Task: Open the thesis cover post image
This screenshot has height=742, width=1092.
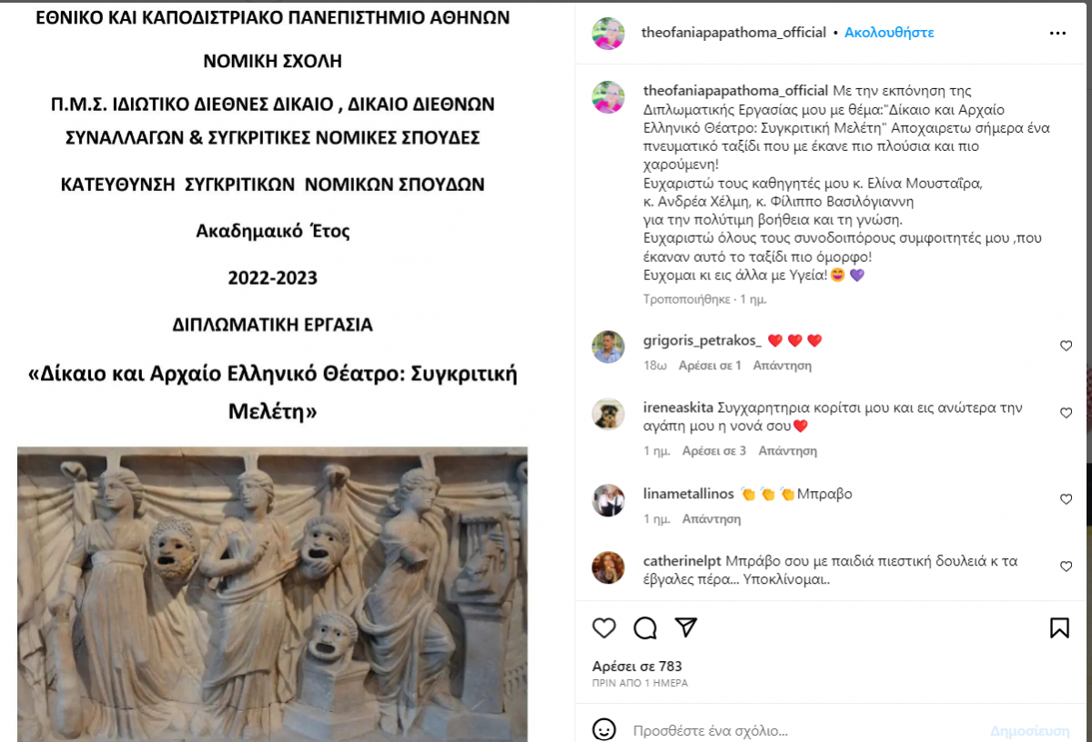Action: (273, 371)
